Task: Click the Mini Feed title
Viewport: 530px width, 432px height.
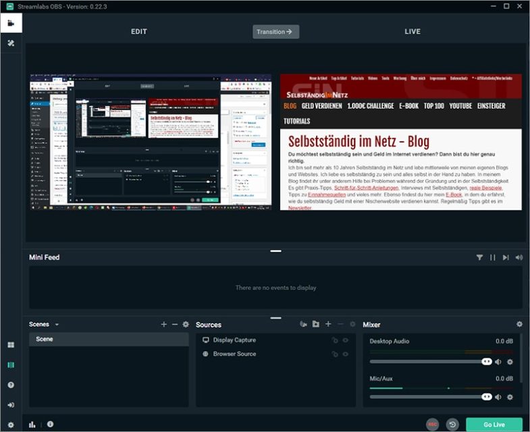Action: pos(45,258)
